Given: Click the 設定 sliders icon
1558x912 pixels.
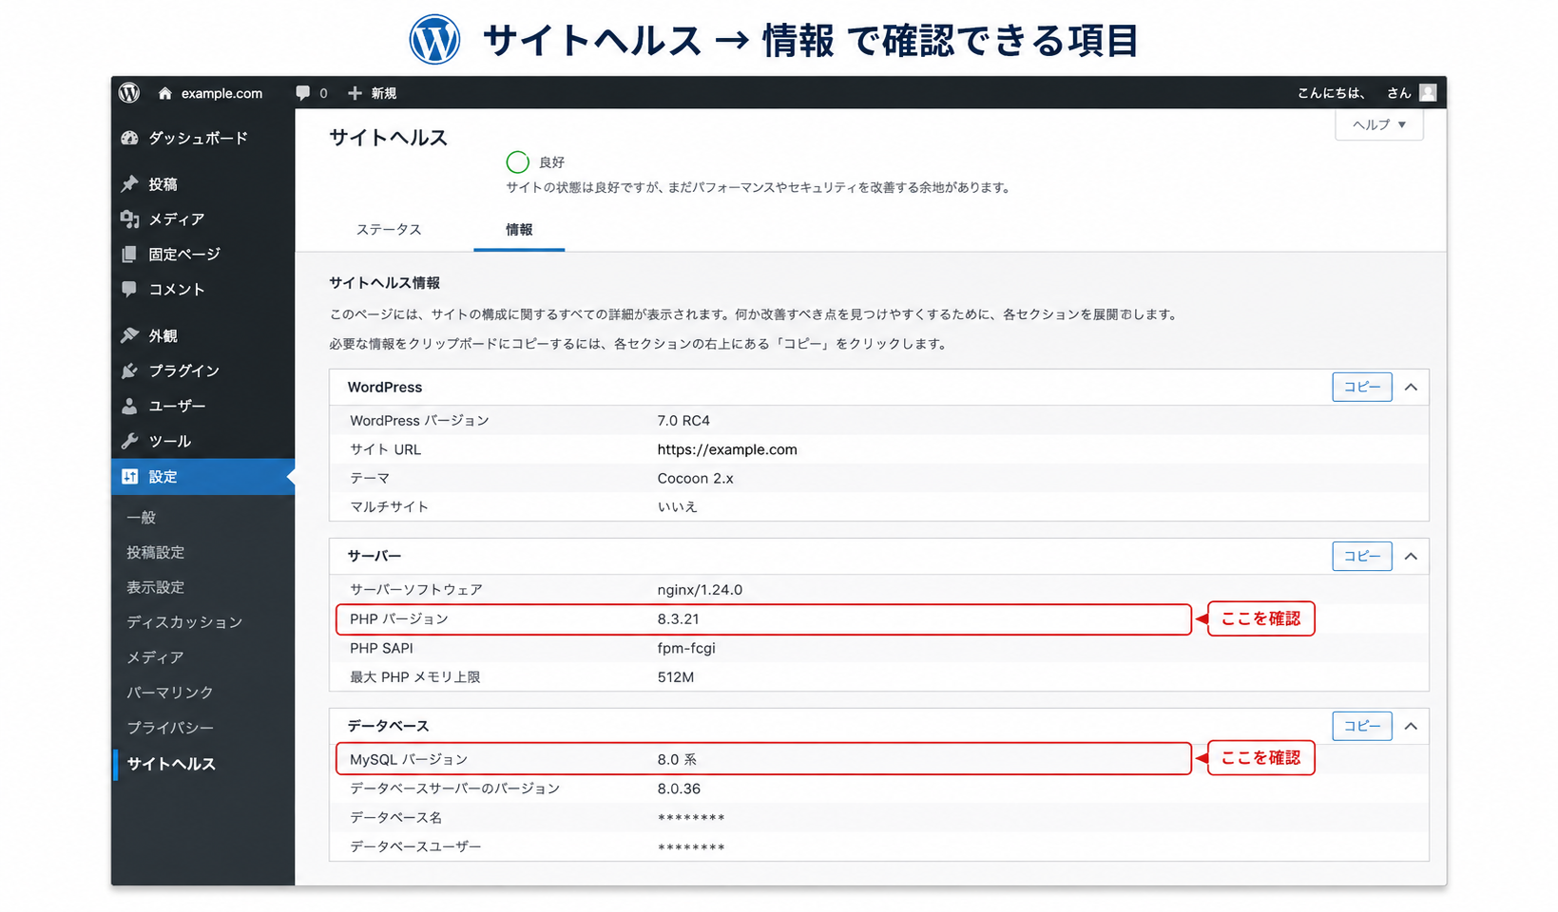Looking at the screenshot, I should pyautogui.click(x=130, y=476).
